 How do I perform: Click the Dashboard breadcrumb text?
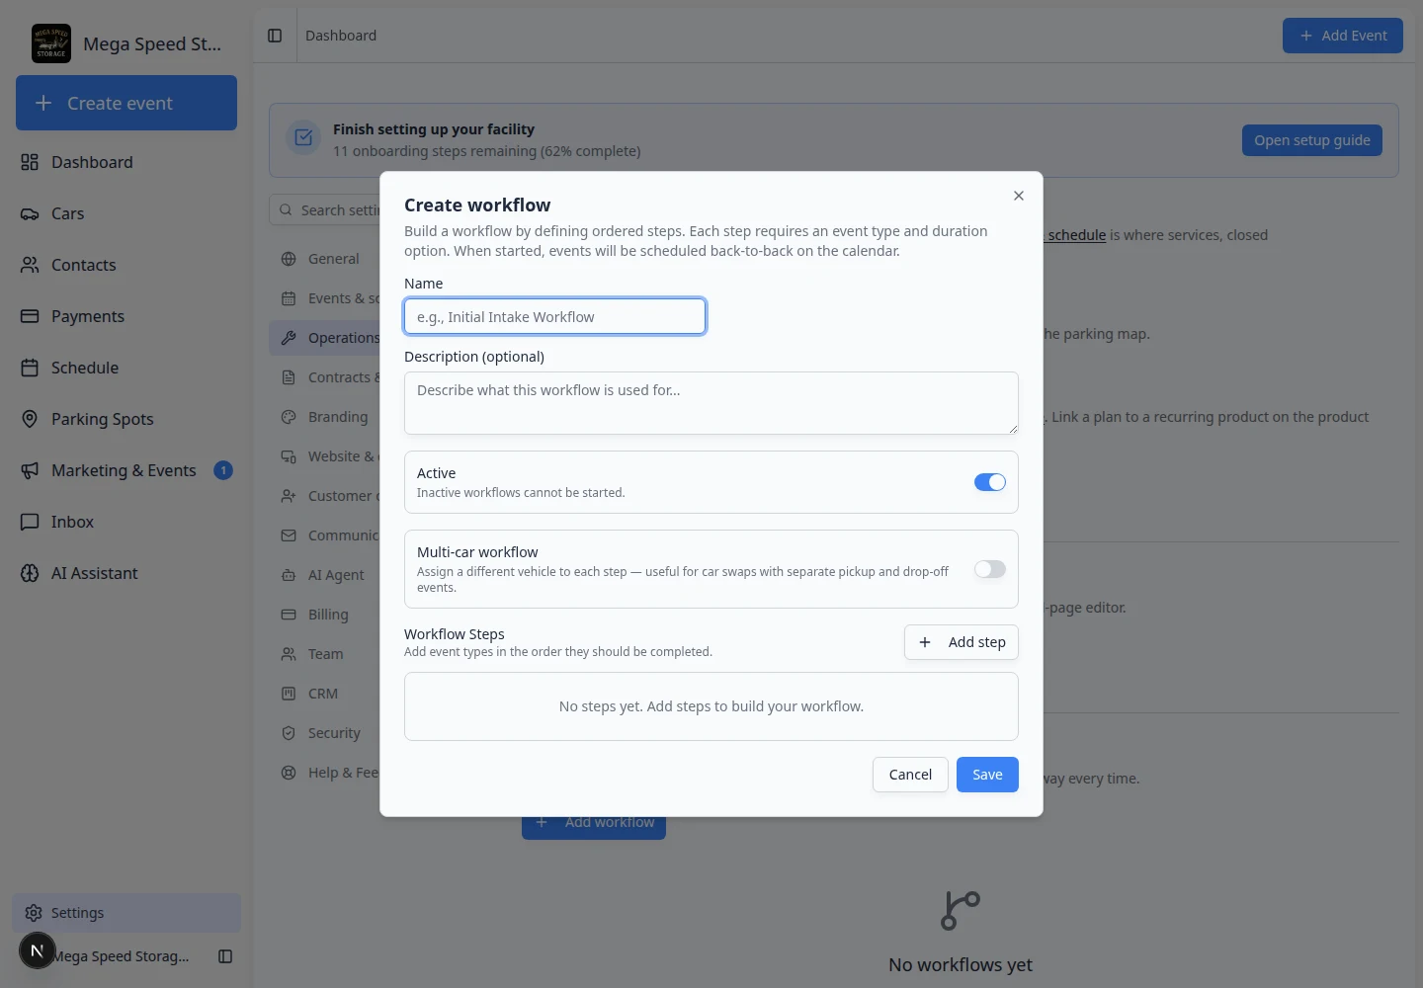tap(341, 36)
